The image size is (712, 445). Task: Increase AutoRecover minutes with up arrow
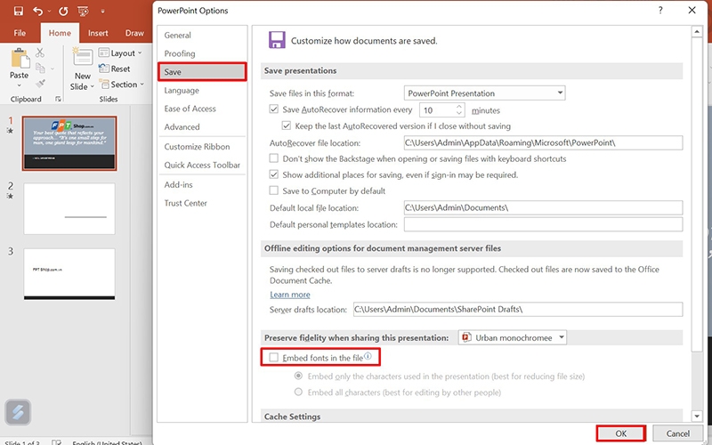click(x=459, y=106)
